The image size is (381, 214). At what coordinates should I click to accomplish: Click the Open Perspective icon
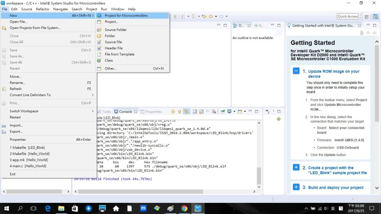366,16
